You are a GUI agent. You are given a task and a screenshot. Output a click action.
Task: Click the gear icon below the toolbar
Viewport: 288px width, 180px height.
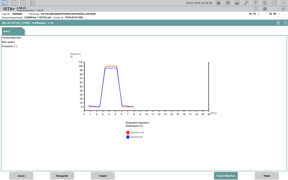265,9
